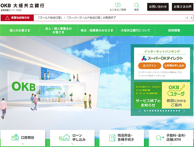Show next important notice arrow
The image size is (194, 147).
pyautogui.click(x=192, y=18)
